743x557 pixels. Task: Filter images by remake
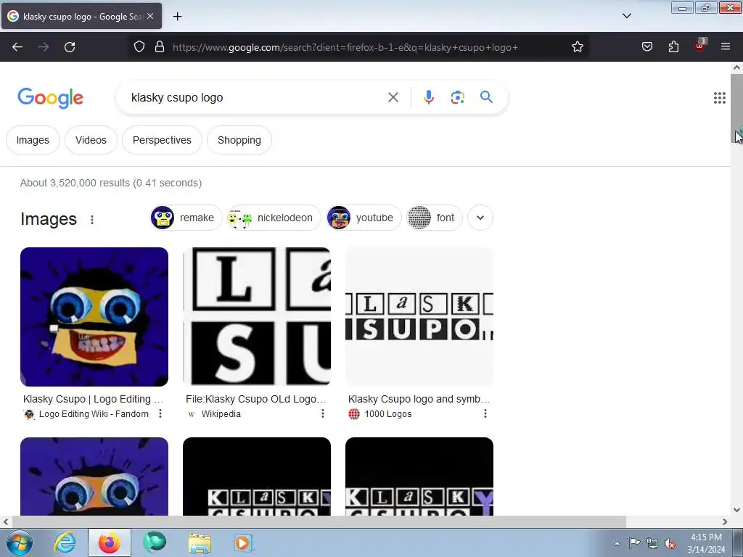click(x=186, y=218)
